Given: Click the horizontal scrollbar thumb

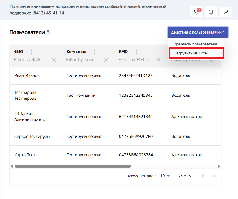Looking at the screenshot, I should pos(73,166).
